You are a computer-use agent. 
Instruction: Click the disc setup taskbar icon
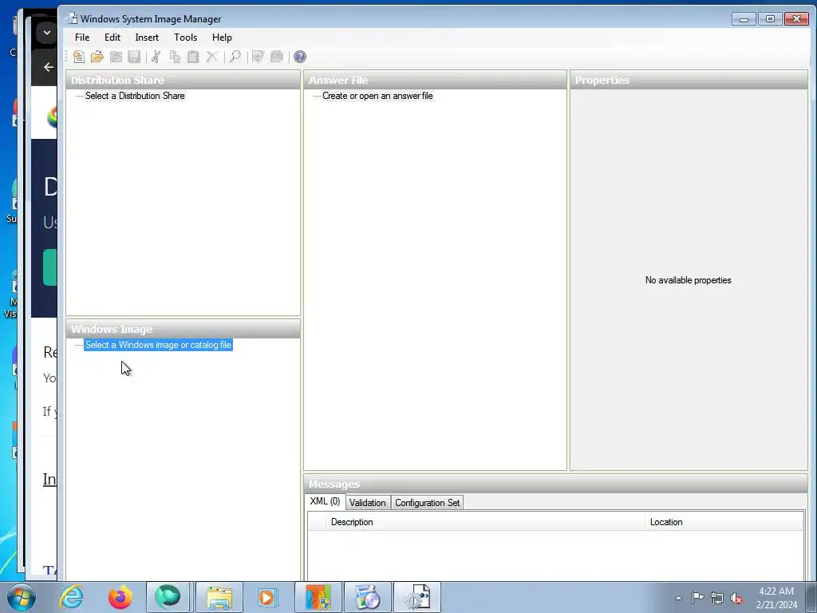pyautogui.click(x=368, y=597)
